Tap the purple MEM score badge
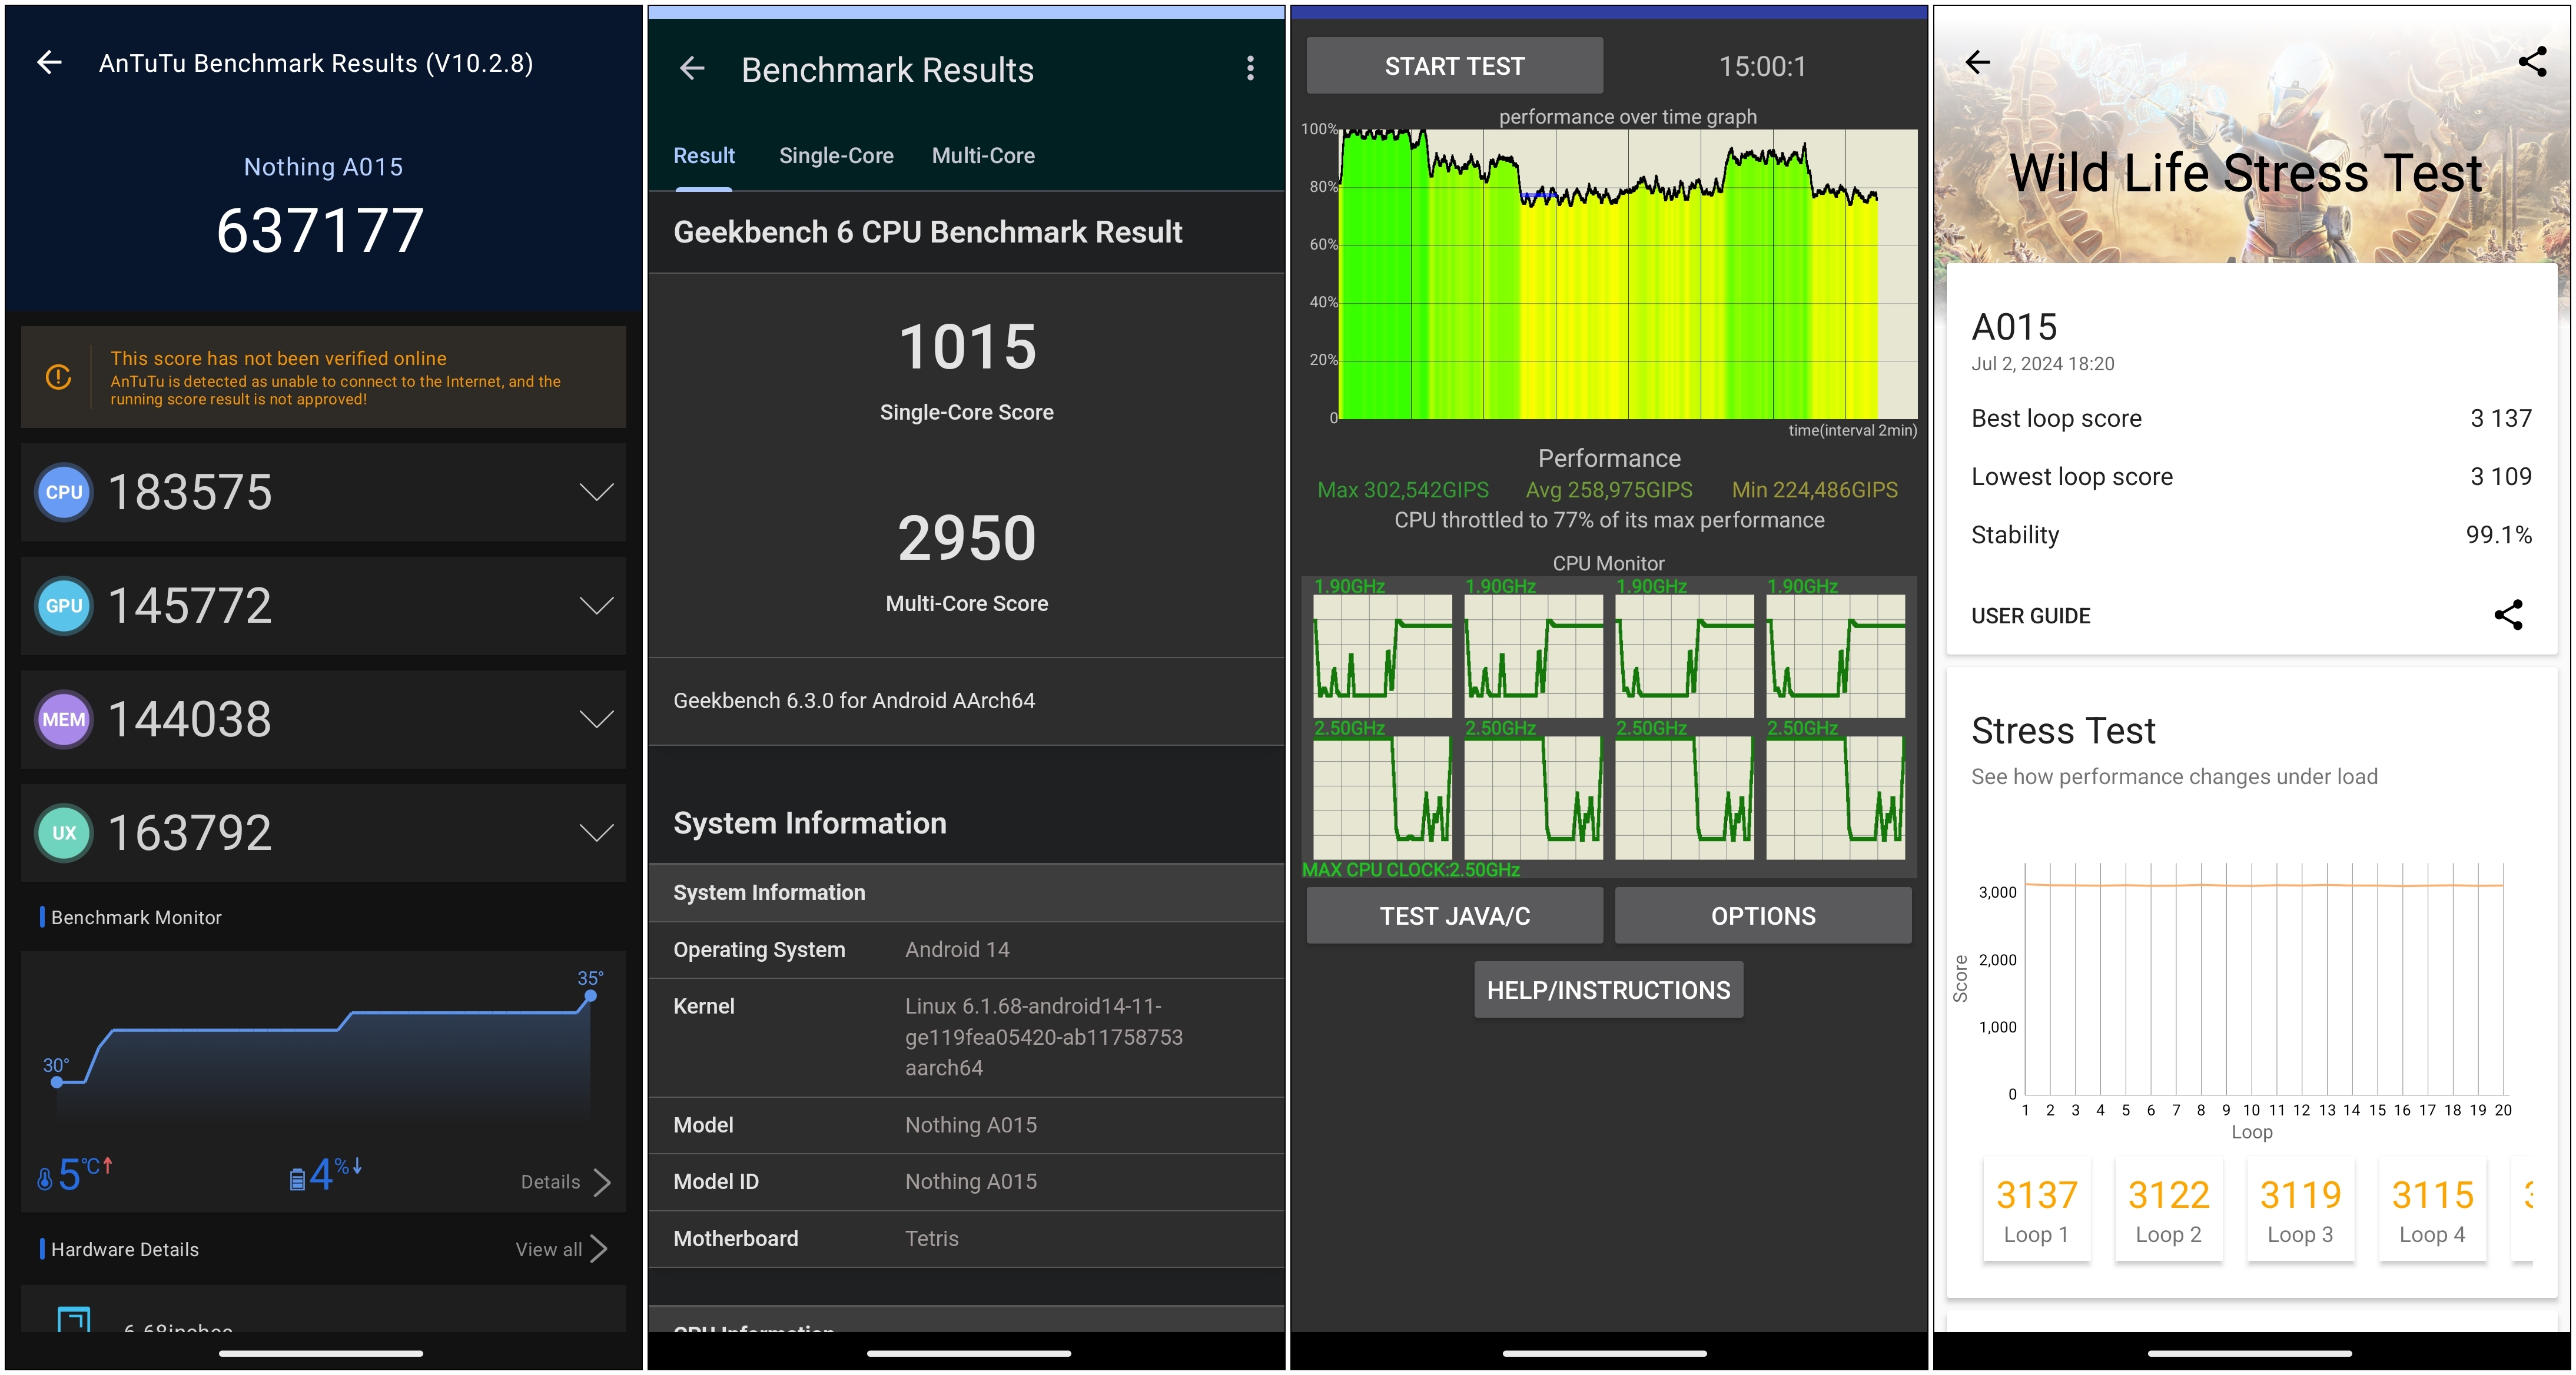Image resolution: width=2576 pixels, height=1375 pixels. 64,719
